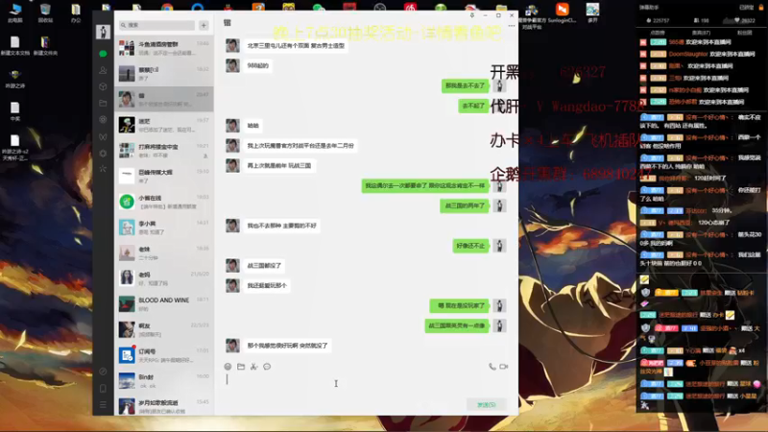
Task: Click own profile avatar at sidebar top
Action: (x=103, y=32)
